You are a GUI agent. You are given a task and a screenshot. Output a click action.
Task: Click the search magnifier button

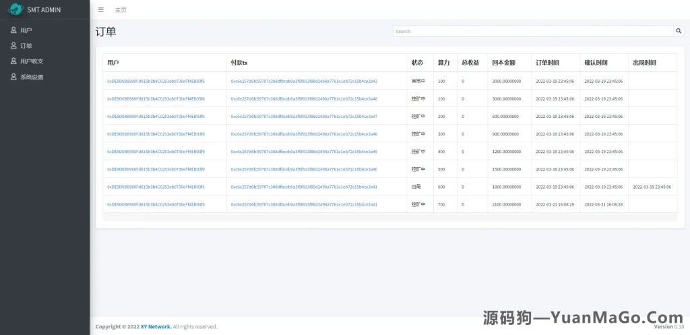(679, 31)
